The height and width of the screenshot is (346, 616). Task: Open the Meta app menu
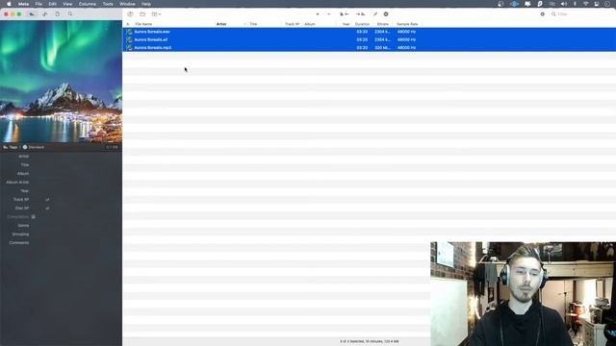[x=23, y=4]
